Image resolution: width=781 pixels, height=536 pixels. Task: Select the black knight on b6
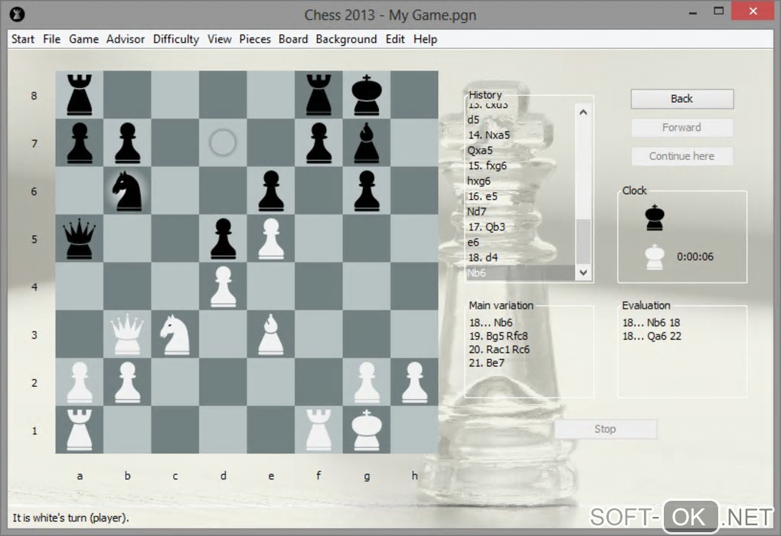(128, 191)
